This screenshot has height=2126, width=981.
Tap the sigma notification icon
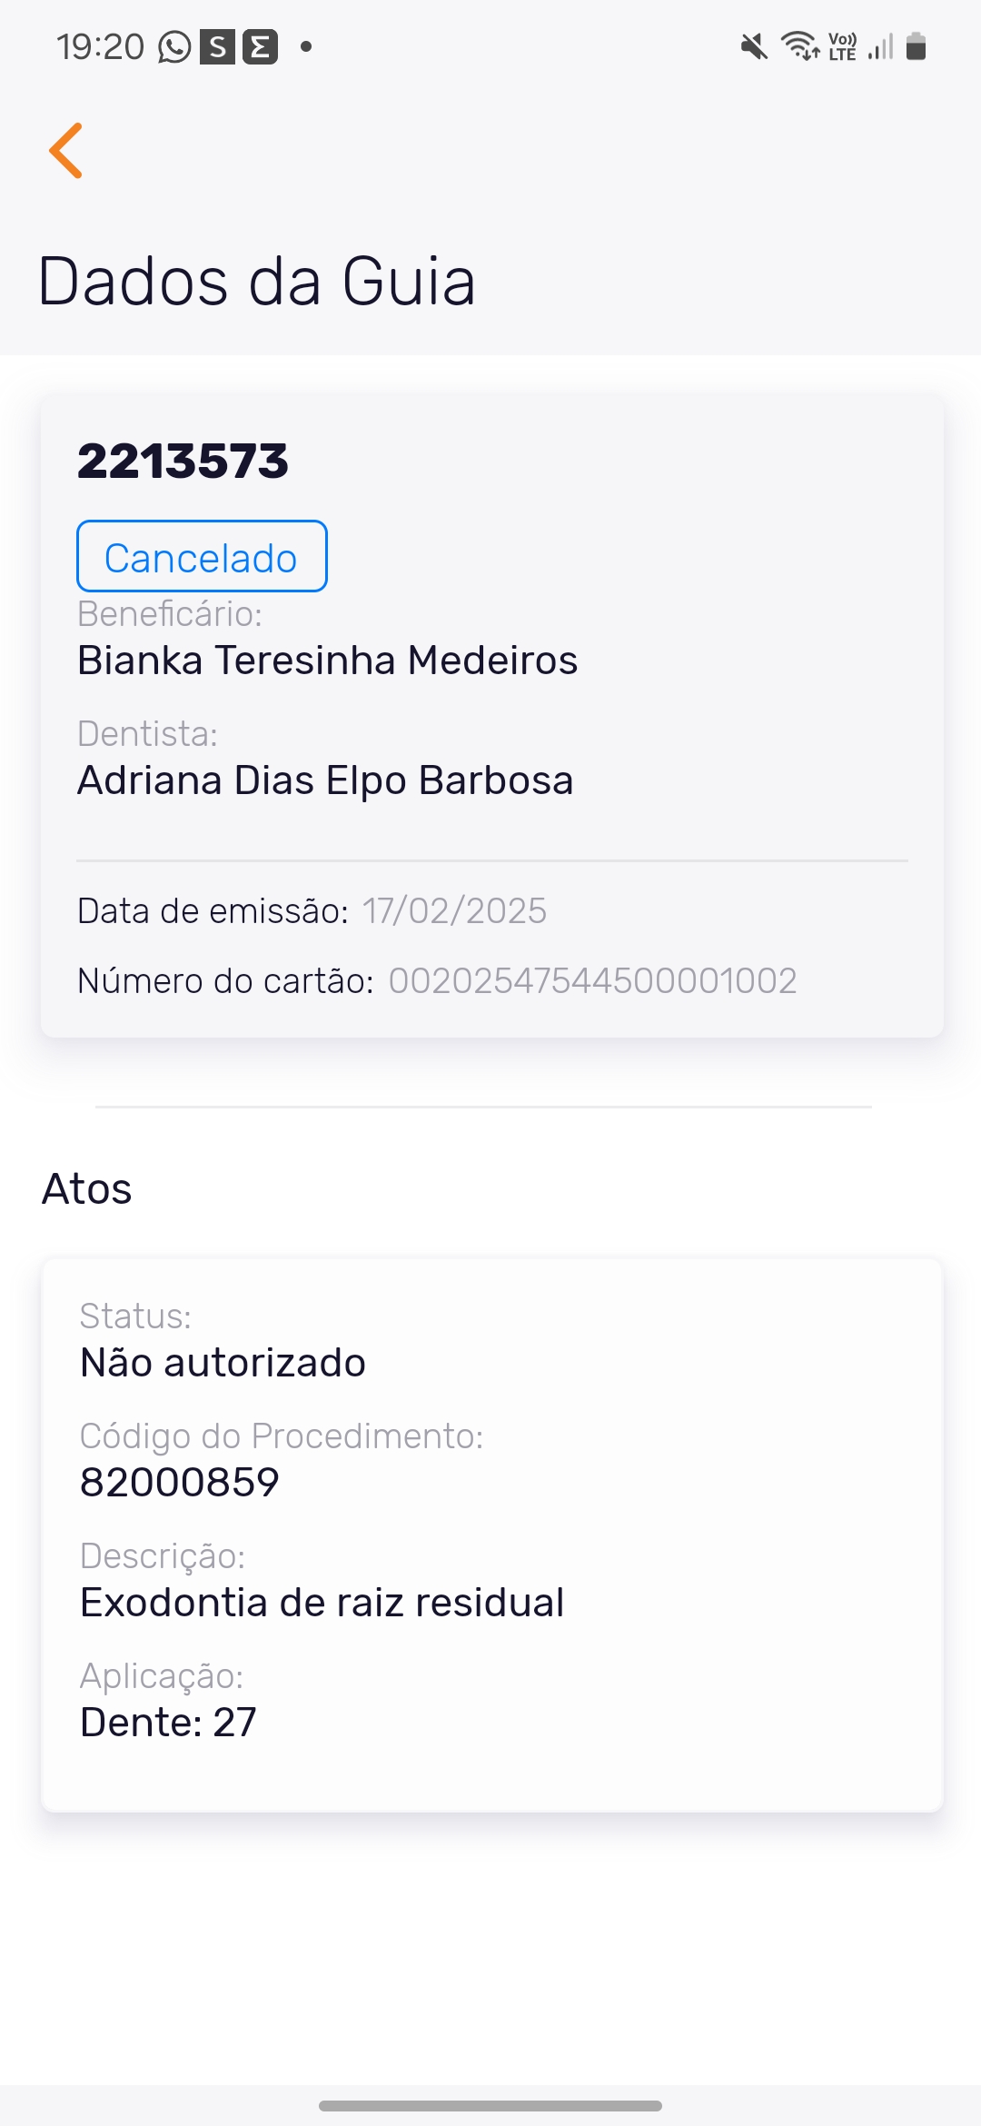(x=260, y=46)
